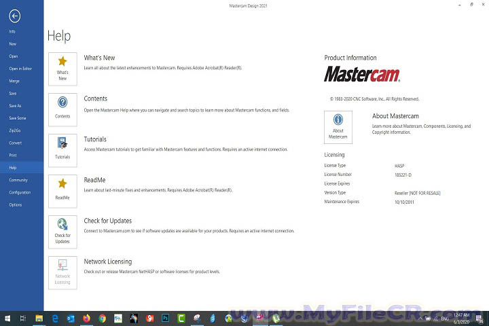489x326 pixels.
Task: Select Save in the sidebar
Action: (13, 93)
